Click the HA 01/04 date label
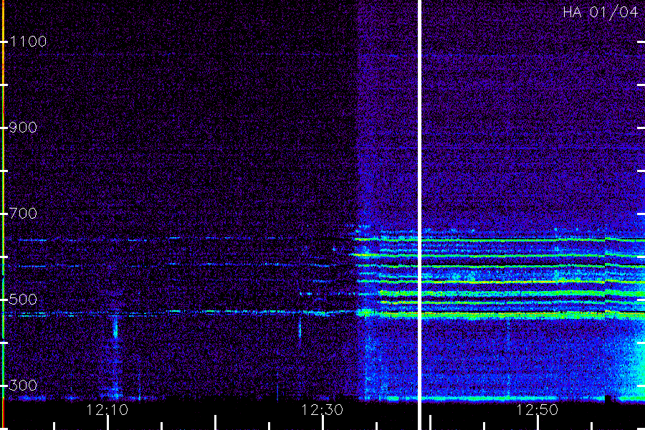This screenshot has height=430, width=645. click(x=600, y=12)
